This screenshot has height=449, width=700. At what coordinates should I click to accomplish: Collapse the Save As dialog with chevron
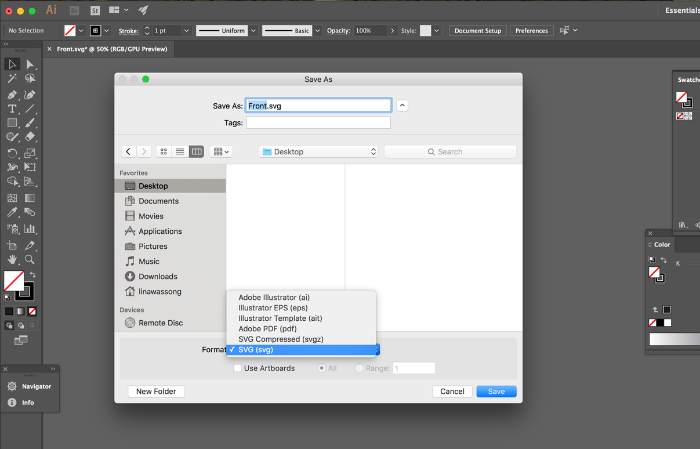pyautogui.click(x=402, y=106)
